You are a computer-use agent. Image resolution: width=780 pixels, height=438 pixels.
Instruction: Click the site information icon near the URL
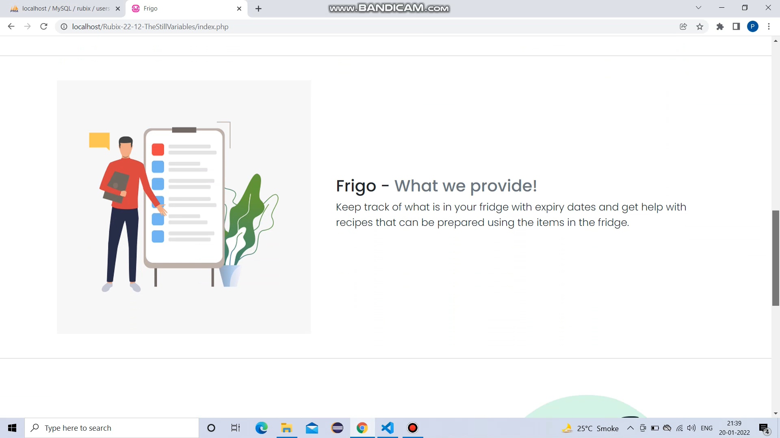pos(64,27)
